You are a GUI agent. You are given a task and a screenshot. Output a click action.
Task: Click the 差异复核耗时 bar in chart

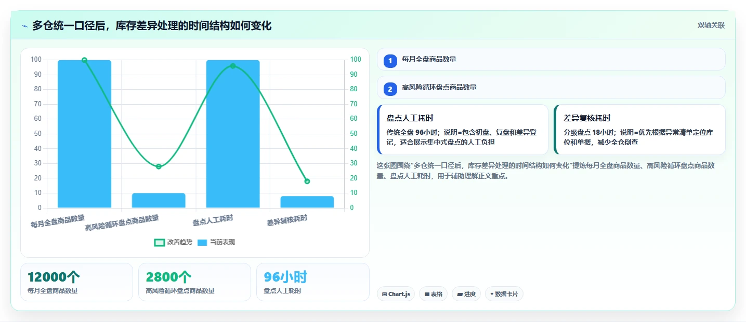[x=307, y=202]
